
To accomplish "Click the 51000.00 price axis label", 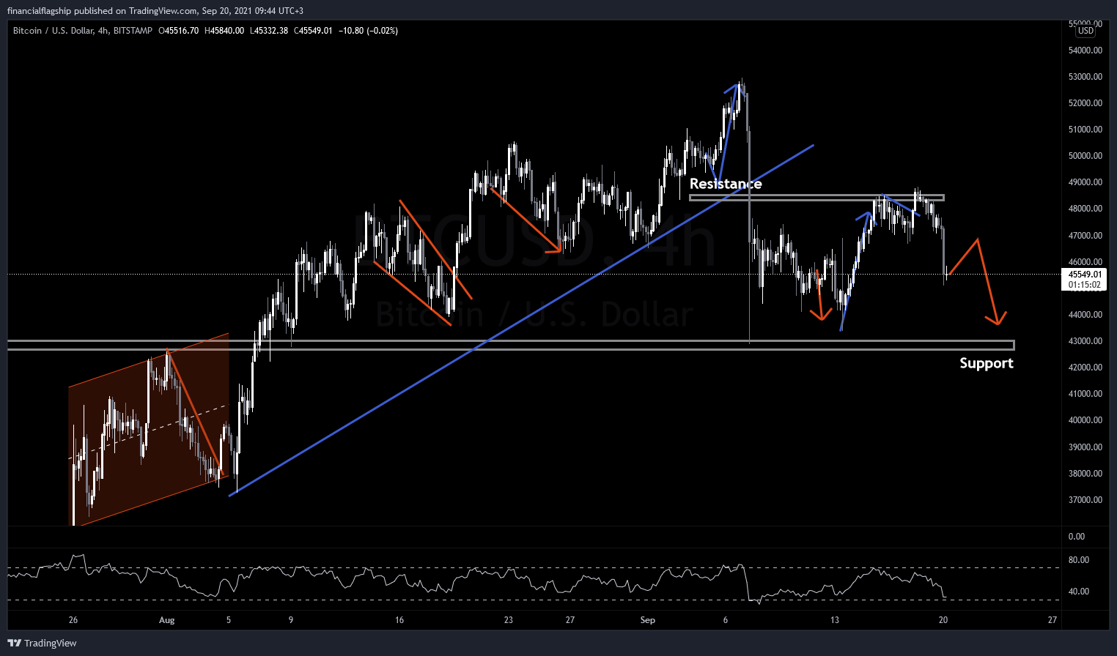I will (1085, 130).
